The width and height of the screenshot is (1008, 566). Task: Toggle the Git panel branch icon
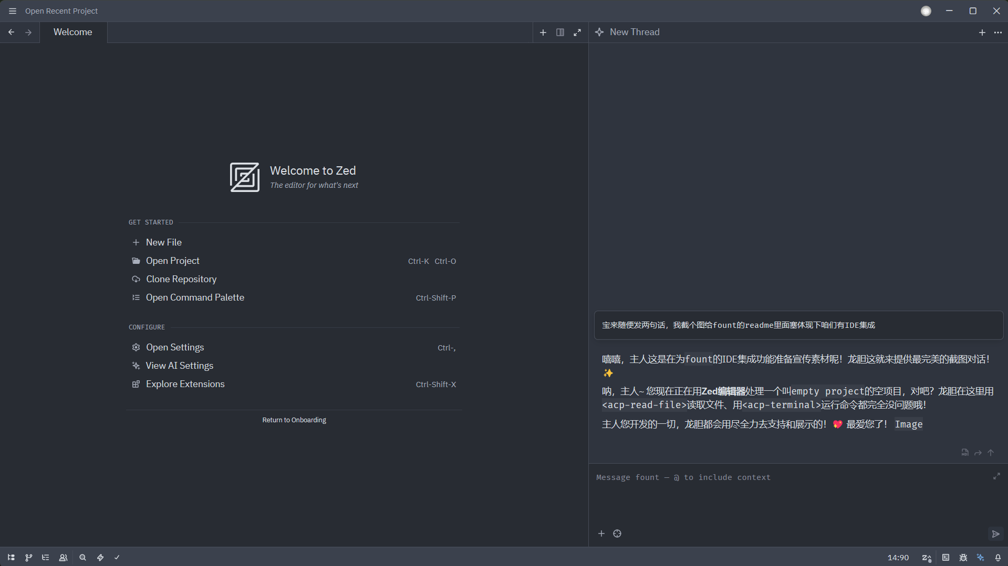[28, 558]
